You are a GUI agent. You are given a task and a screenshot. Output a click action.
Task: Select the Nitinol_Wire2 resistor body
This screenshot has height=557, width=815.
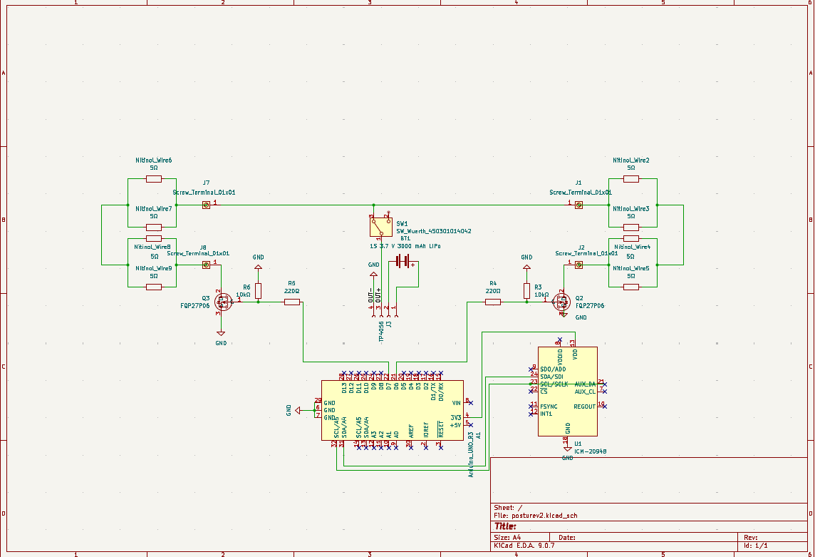[x=631, y=179]
